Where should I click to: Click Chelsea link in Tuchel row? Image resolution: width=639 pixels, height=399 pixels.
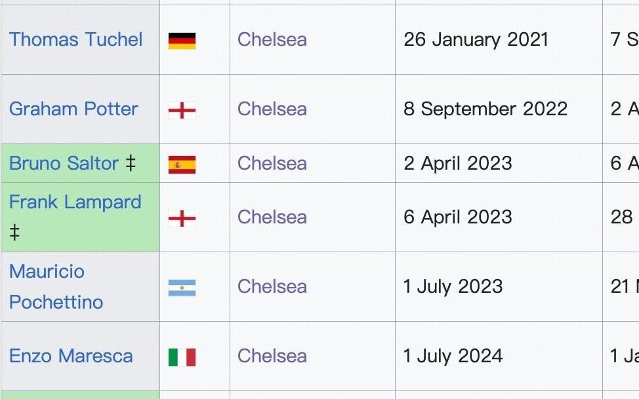pyautogui.click(x=272, y=39)
